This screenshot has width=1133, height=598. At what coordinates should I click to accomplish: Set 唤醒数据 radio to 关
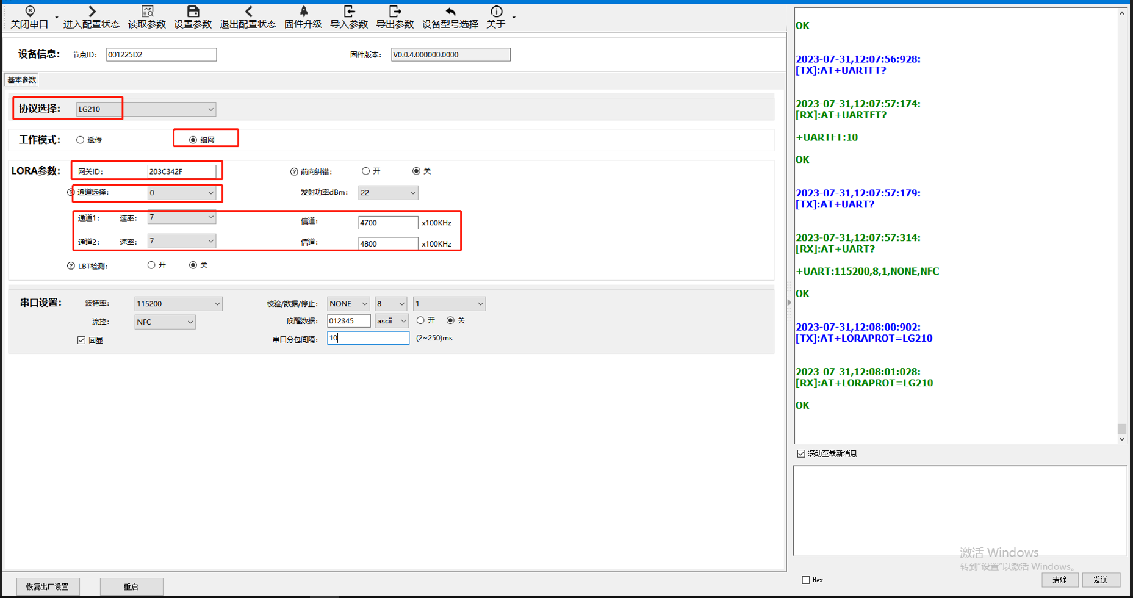450,320
